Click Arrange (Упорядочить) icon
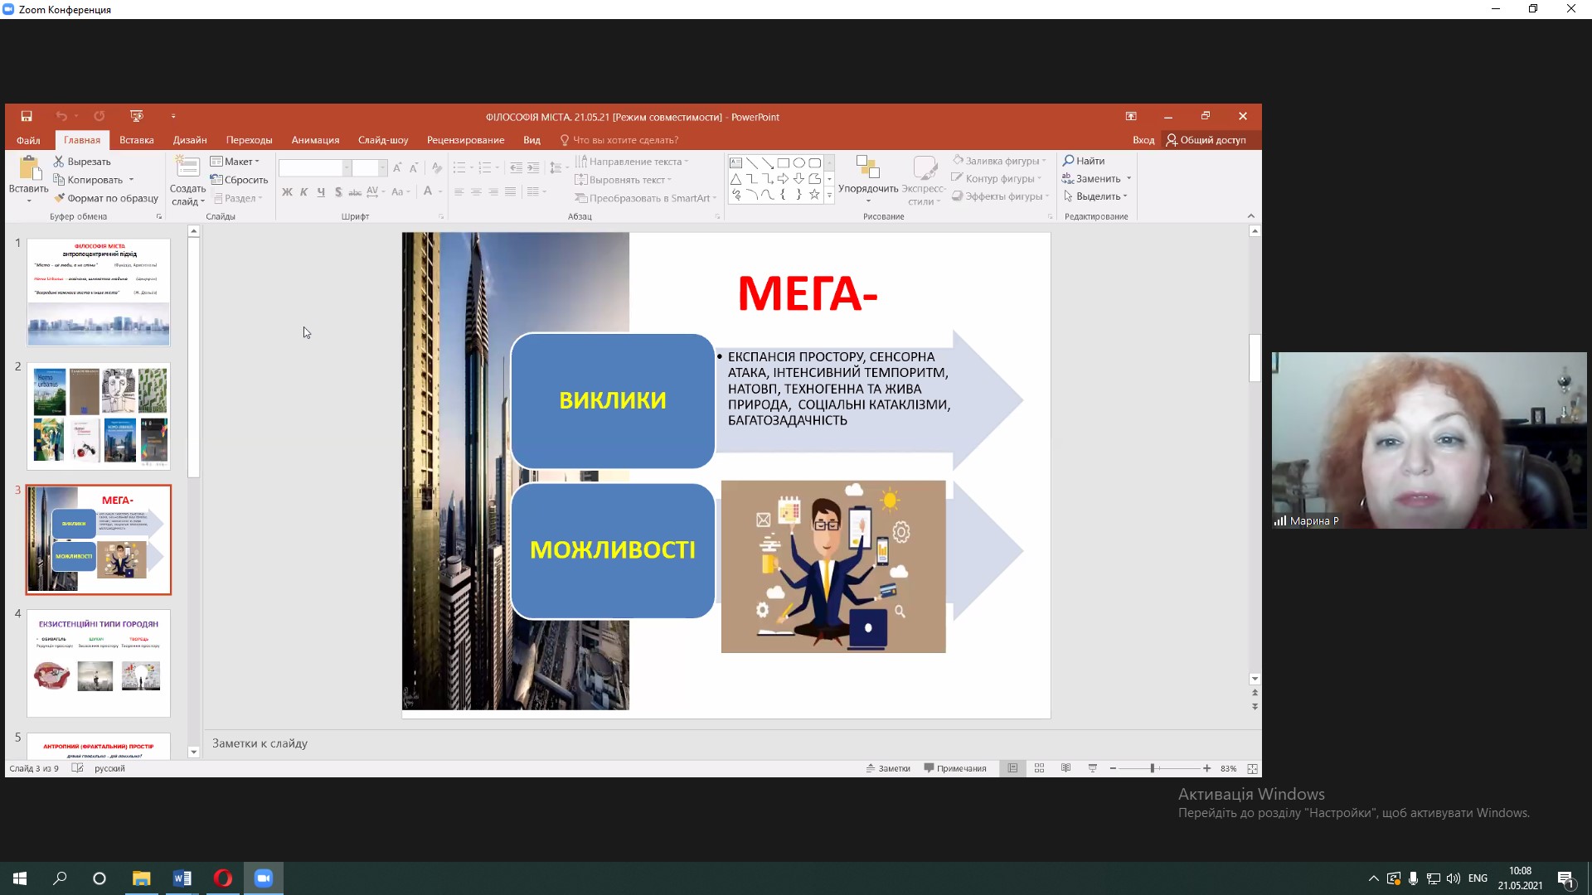 [867, 168]
